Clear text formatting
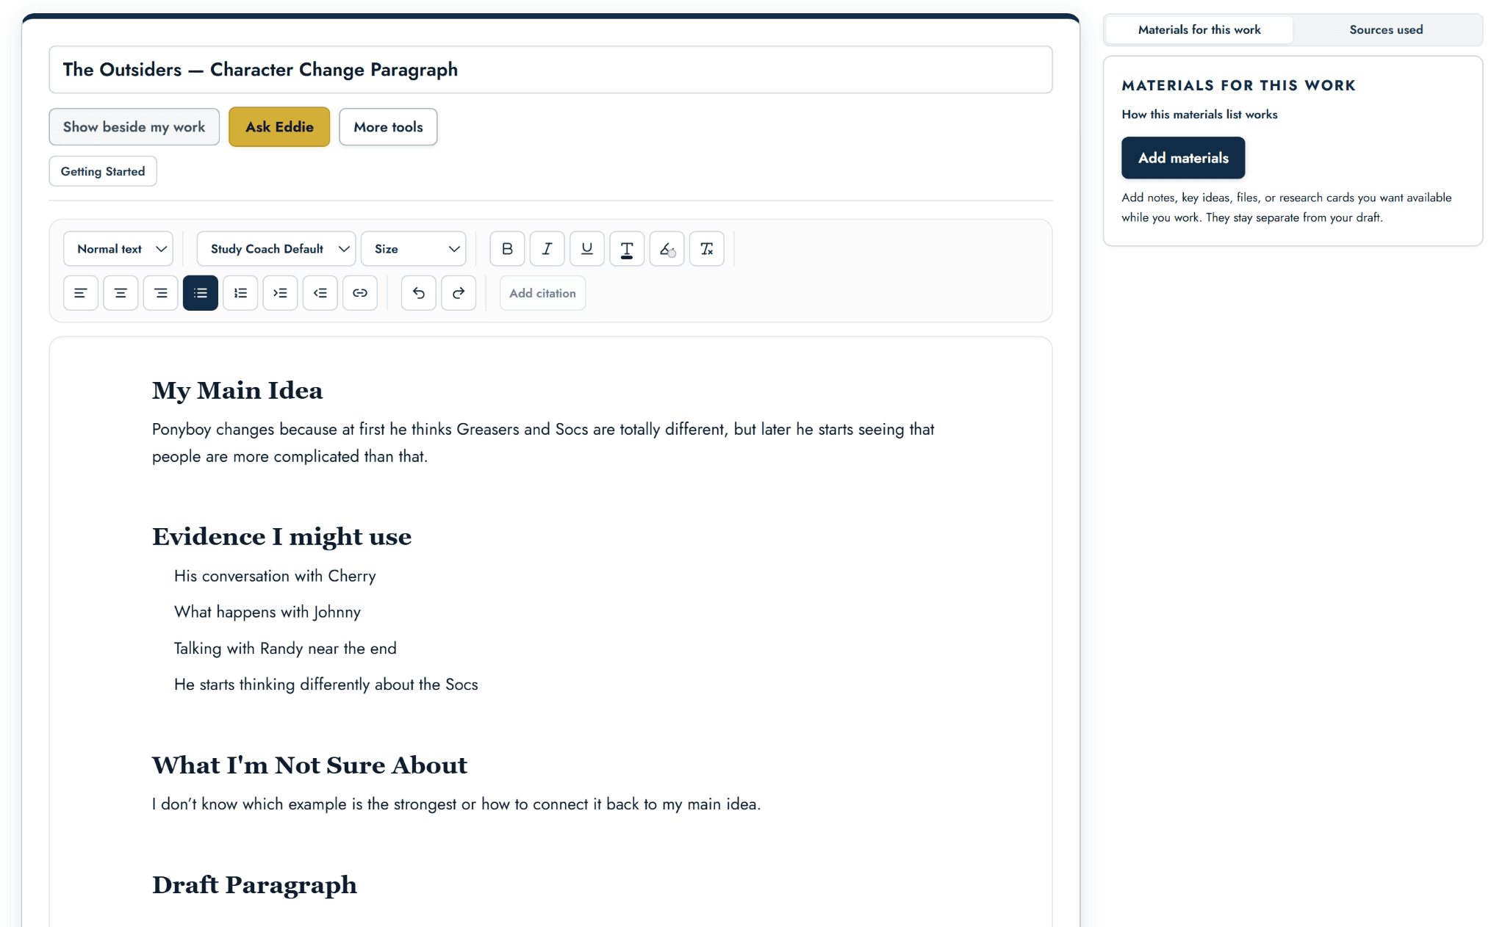Viewport: 1505px width, 927px height. [707, 249]
